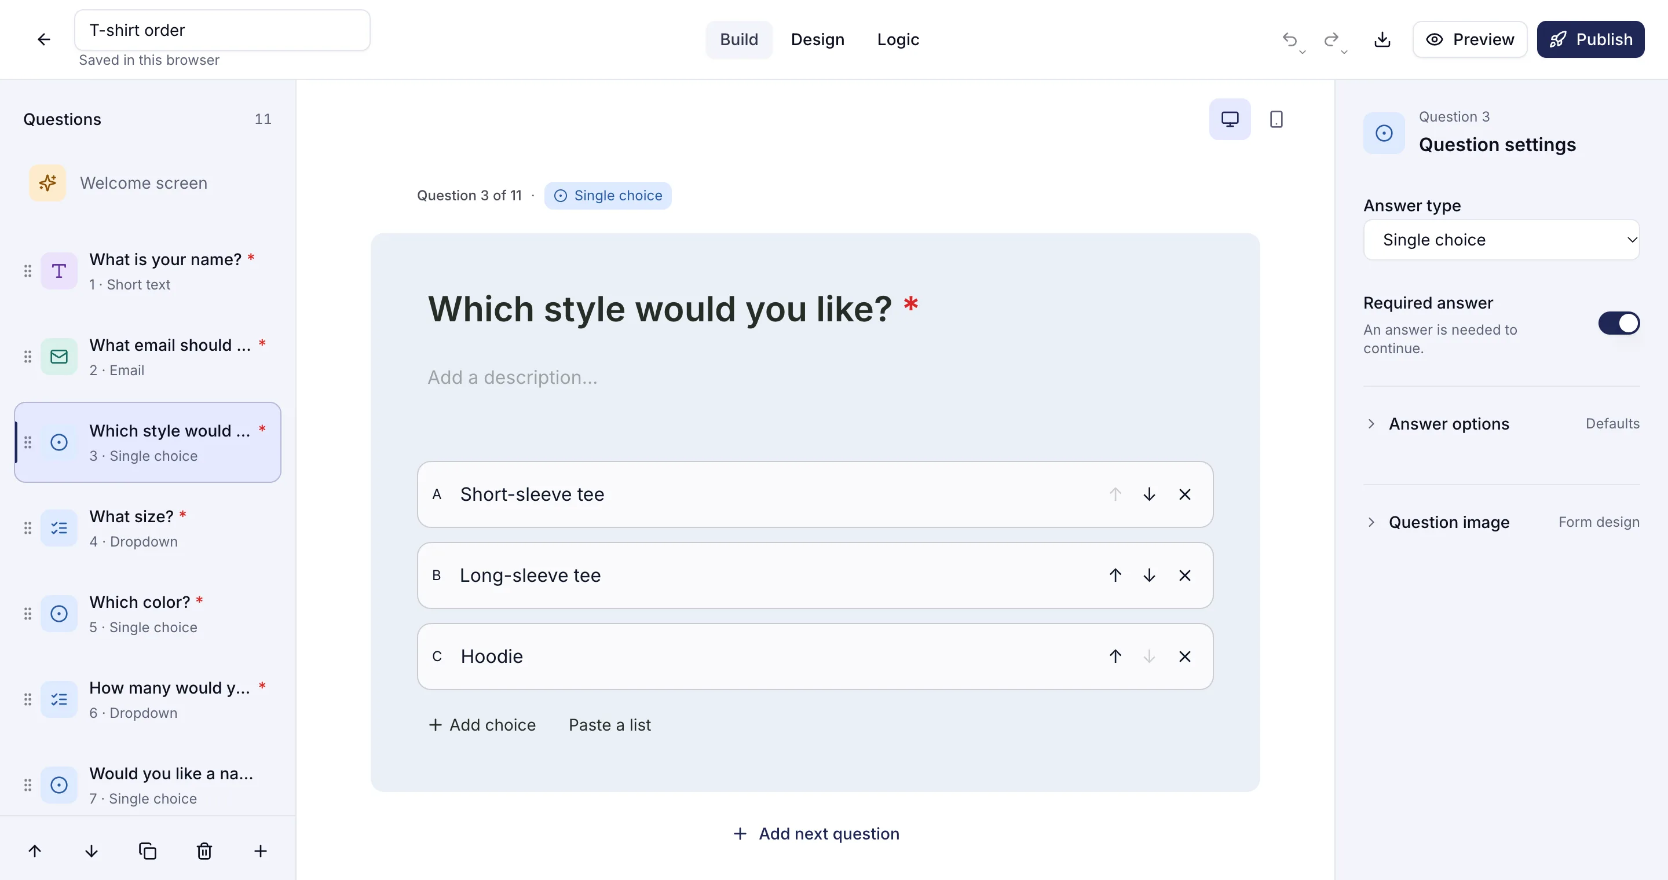Click the Preview button
Viewport: 1668px width, 880px height.
(x=1469, y=39)
